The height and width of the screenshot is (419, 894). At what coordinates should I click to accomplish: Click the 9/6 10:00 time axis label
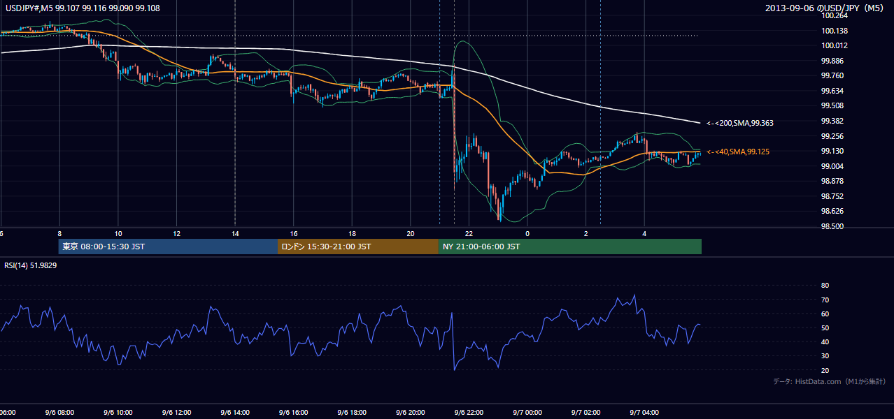click(x=118, y=413)
